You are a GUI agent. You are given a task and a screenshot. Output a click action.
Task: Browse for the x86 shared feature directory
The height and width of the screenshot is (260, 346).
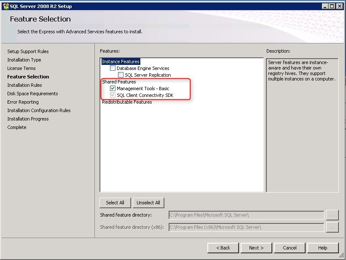pyautogui.click(x=333, y=227)
